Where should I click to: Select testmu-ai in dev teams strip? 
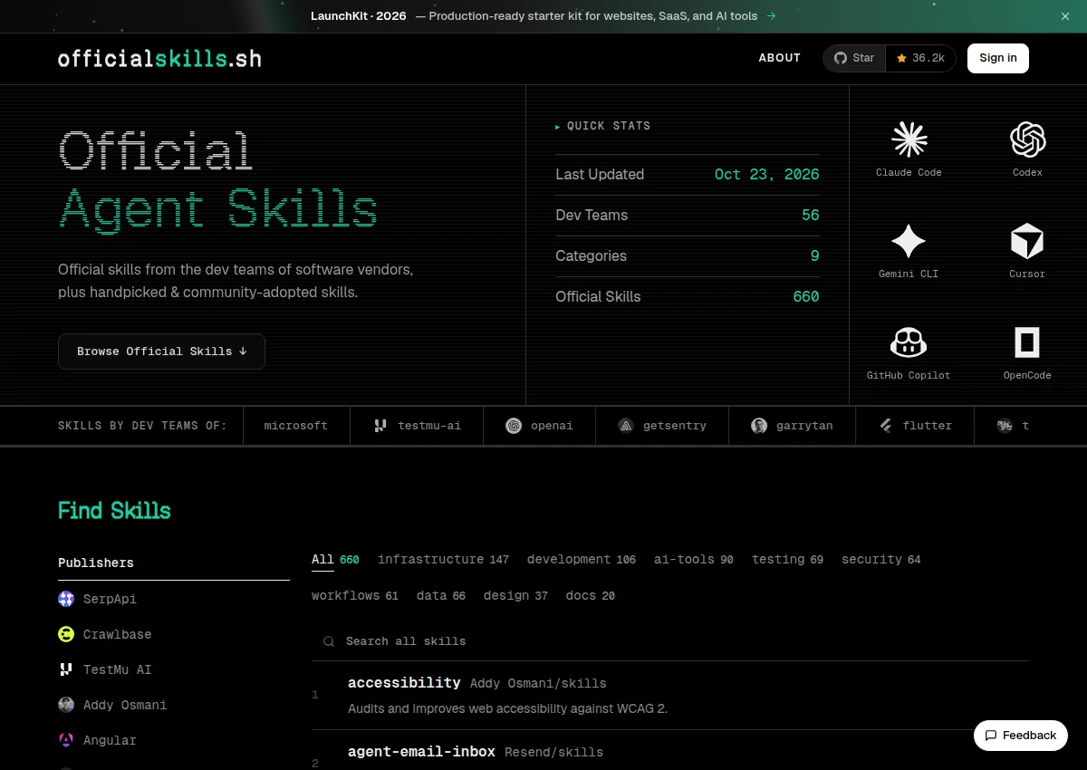[x=417, y=426]
